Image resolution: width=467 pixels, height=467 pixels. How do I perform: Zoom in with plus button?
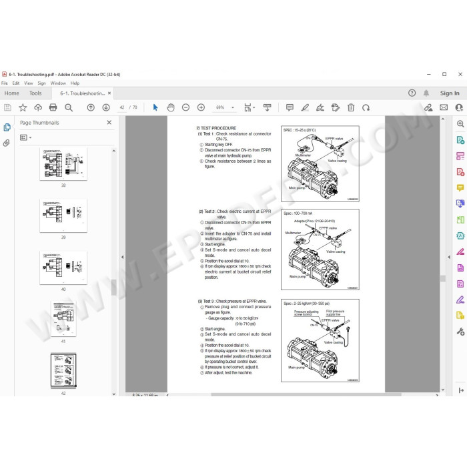point(201,107)
